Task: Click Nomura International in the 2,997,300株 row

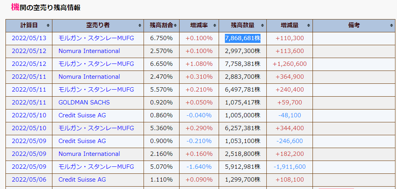Action: [89, 51]
